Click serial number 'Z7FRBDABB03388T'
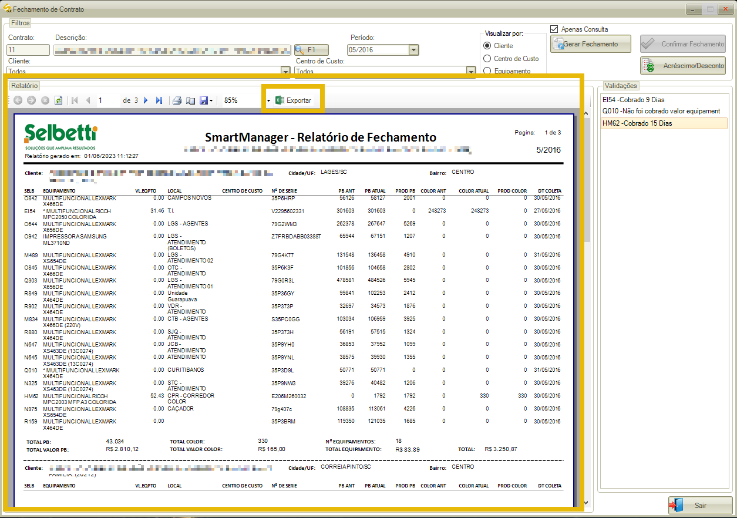The height and width of the screenshot is (518, 737). click(297, 237)
